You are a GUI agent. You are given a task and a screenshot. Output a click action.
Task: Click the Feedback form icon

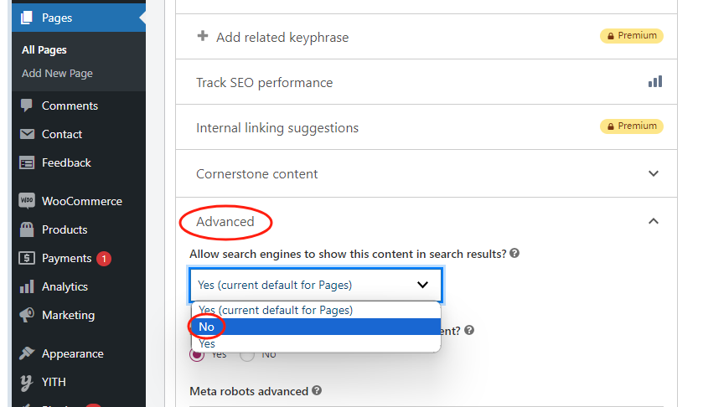pyautogui.click(x=27, y=162)
